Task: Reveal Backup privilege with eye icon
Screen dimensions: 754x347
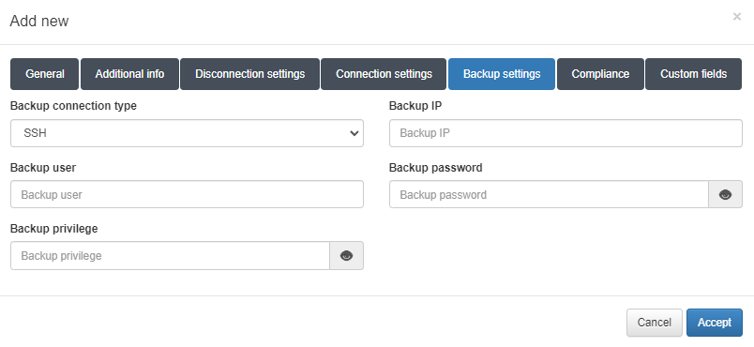Action: point(346,256)
